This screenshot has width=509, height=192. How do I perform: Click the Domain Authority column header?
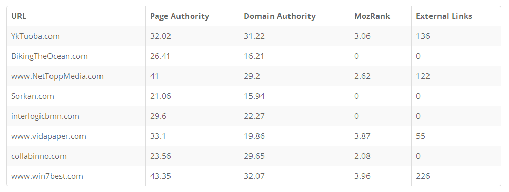pos(280,16)
